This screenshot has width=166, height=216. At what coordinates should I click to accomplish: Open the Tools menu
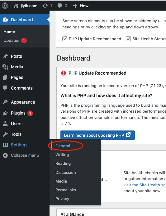(16, 134)
